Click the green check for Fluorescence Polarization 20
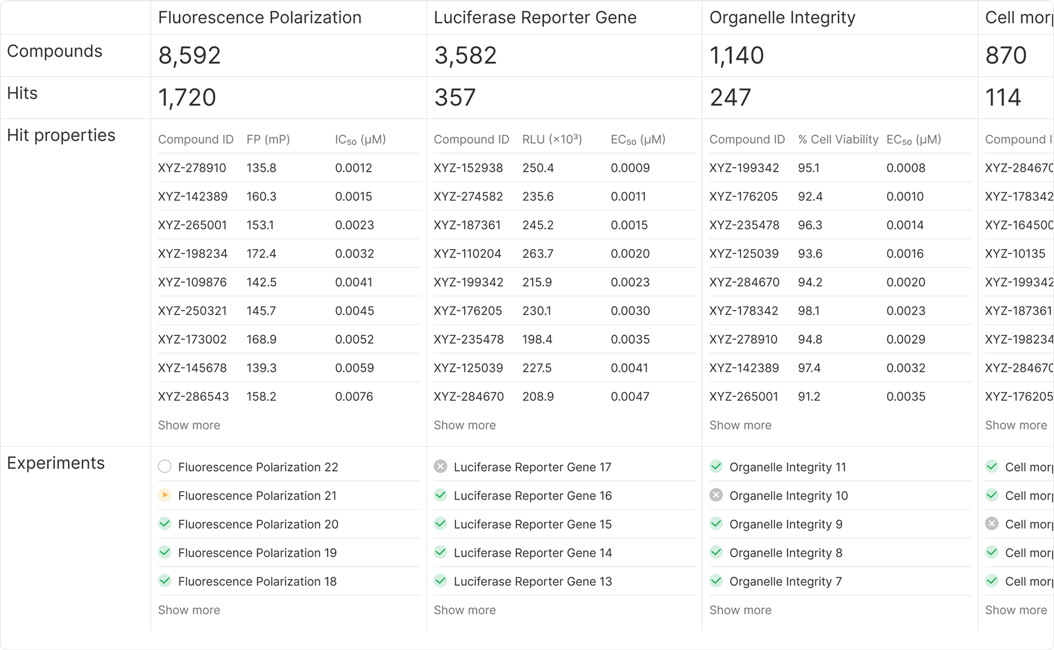Screen dimensions: 1054x650 (165, 524)
